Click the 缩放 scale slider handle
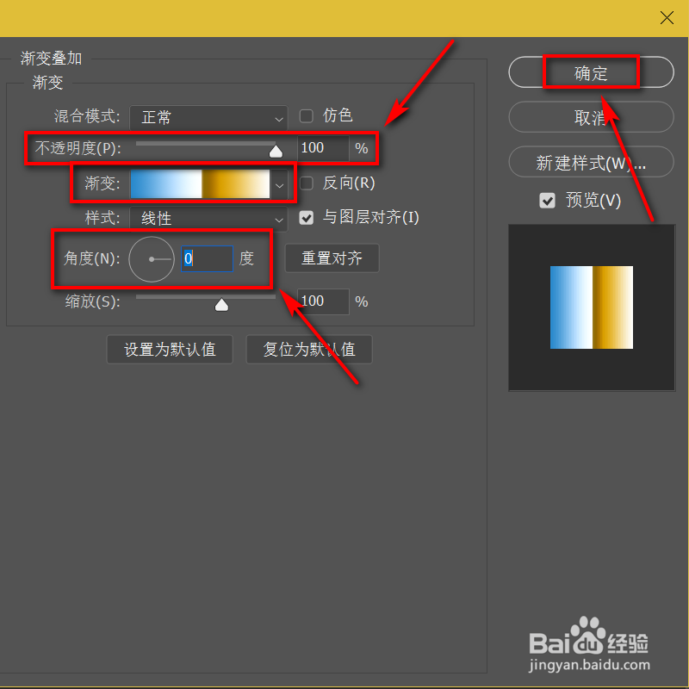Viewport: 689px width, 689px height. (221, 305)
